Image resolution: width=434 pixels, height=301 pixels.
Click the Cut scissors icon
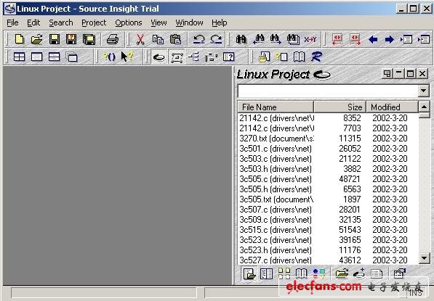coord(140,39)
